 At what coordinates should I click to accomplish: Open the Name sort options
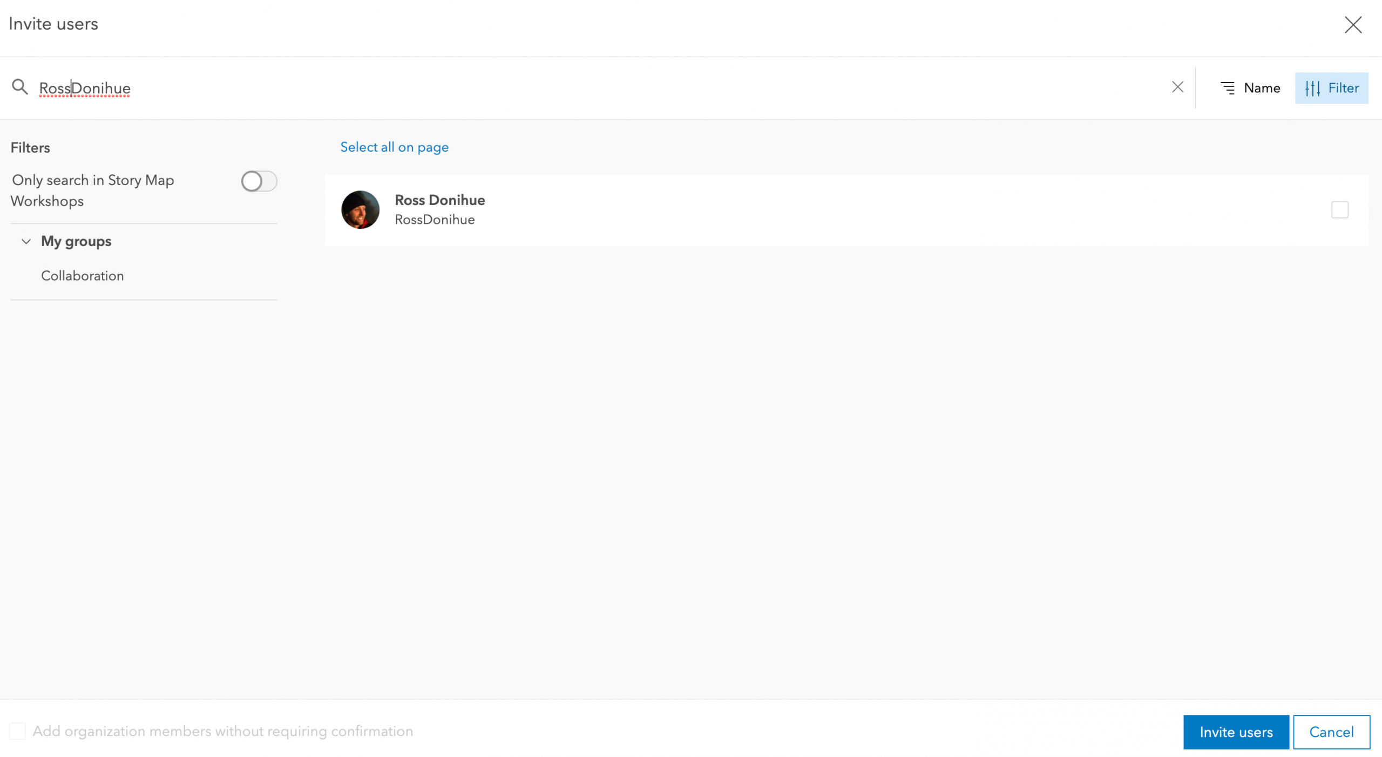click(x=1250, y=88)
